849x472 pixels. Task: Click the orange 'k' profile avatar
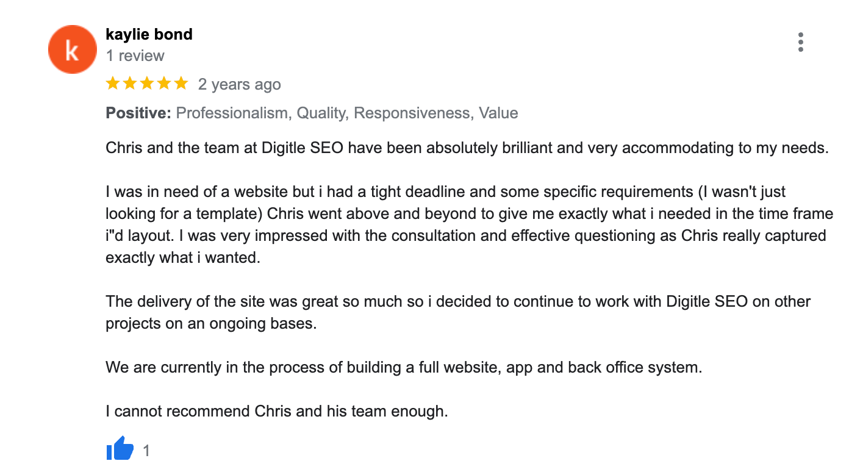73,49
